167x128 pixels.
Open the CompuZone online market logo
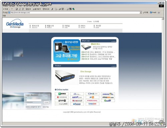click(x=93, y=104)
